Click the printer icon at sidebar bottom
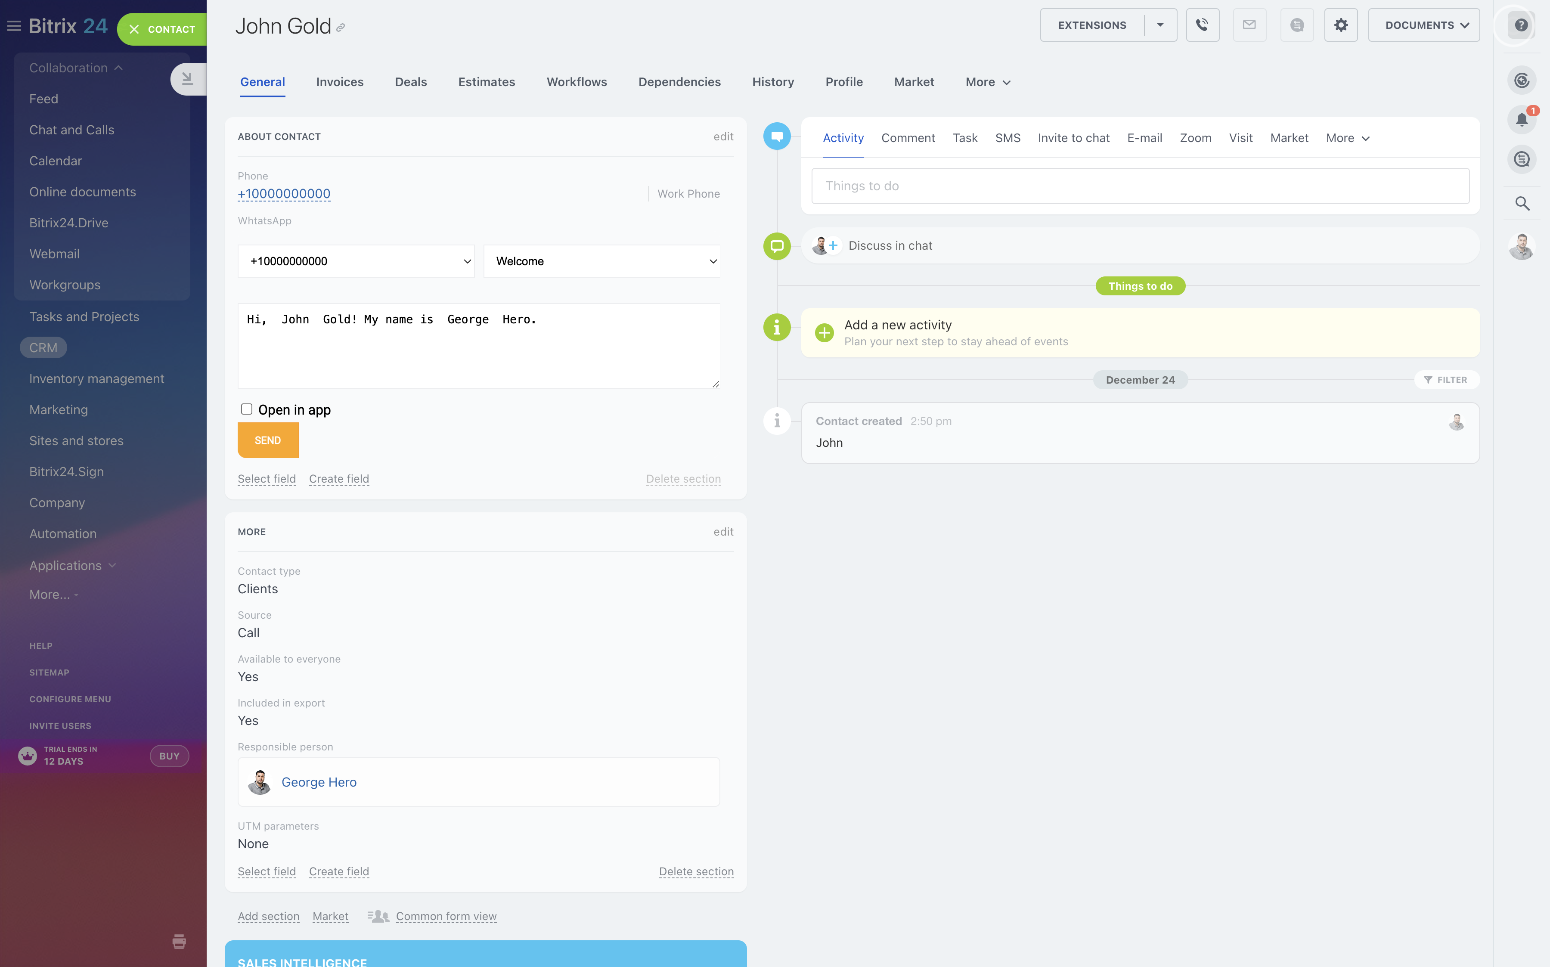Viewport: 1550px width, 967px height. pyautogui.click(x=179, y=941)
